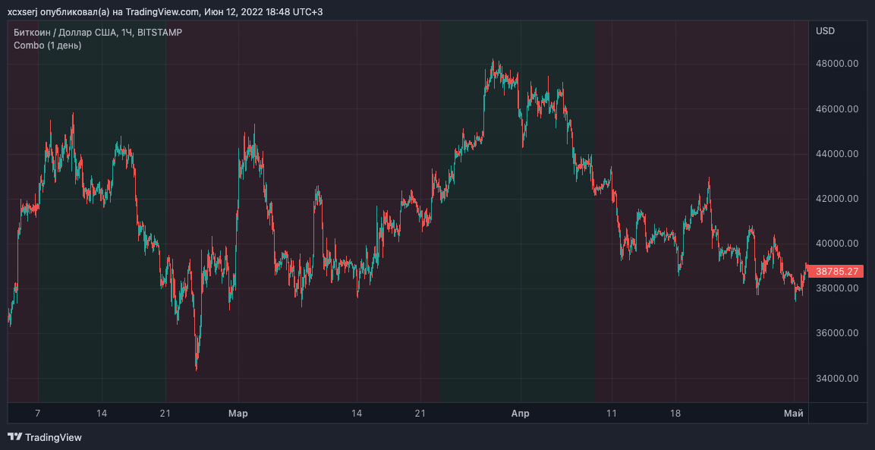Click the Биткоин / Доллар США symbol title

pyautogui.click(x=98, y=33)
